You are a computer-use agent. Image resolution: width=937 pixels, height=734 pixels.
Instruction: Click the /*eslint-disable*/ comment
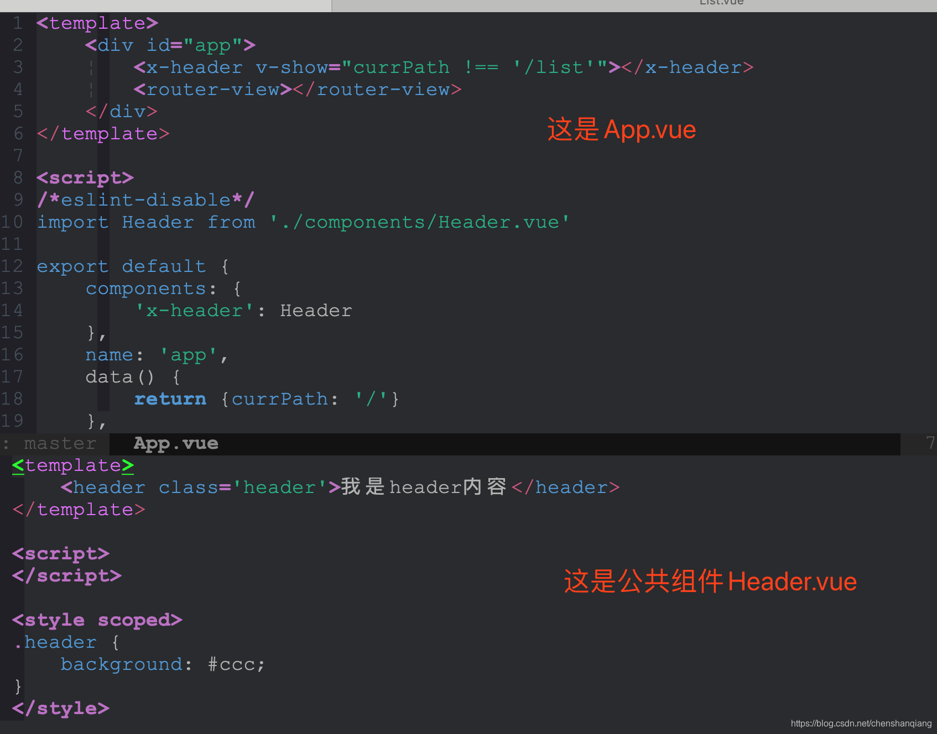coord(146,200)
